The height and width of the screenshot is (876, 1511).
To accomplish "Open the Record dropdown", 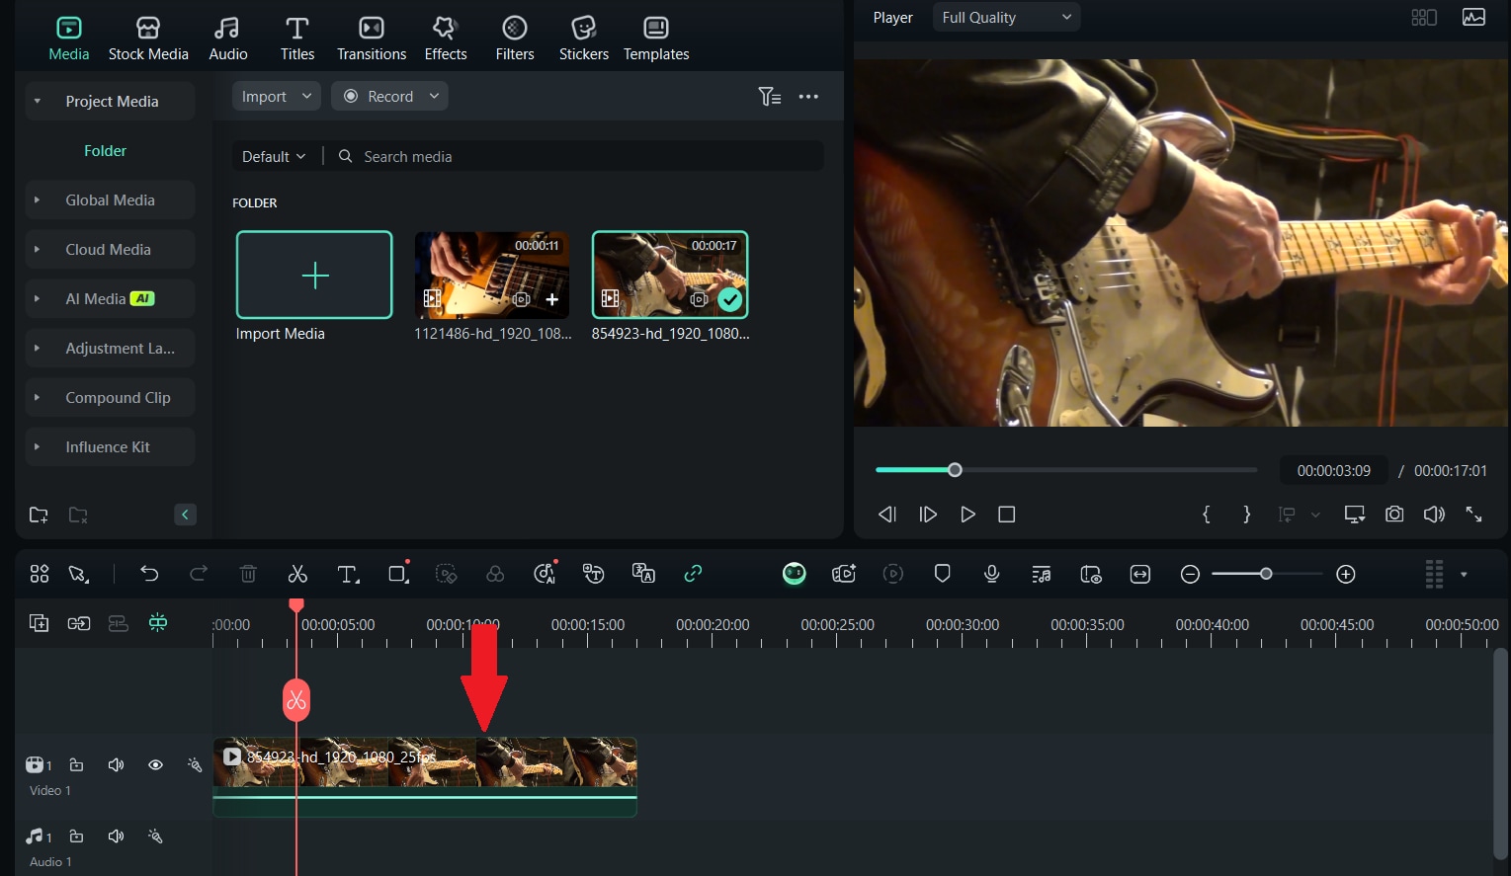I will pyautogui.click(x=389, y=96).
